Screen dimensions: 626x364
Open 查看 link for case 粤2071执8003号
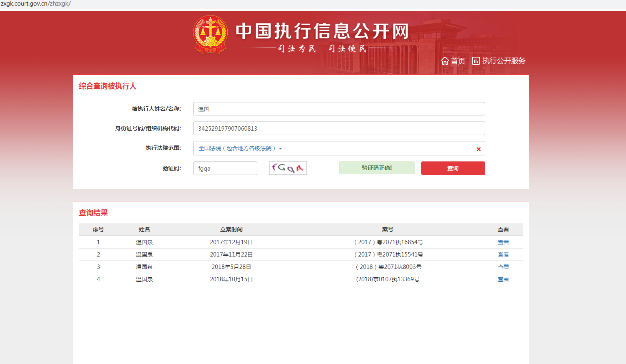coord(503,267)
